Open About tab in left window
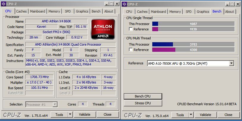242x121 pixels. pyautogui.click(x=109, y=11)
